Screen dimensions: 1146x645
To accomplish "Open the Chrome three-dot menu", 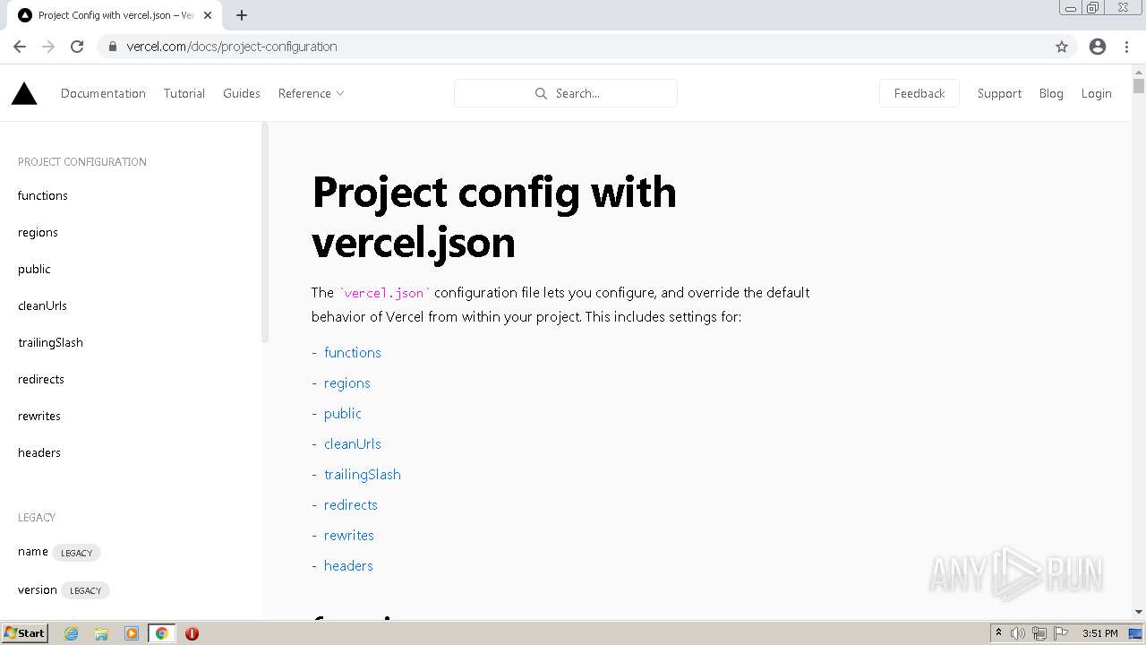I will pyautogui.click(x=1127, y=47).
